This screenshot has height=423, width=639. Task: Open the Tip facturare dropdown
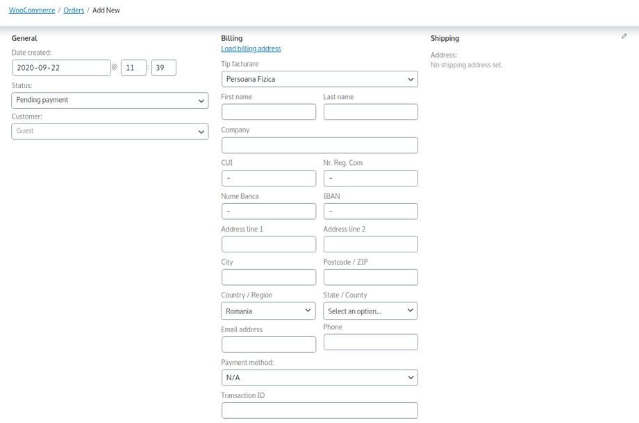tap(319, 78)
